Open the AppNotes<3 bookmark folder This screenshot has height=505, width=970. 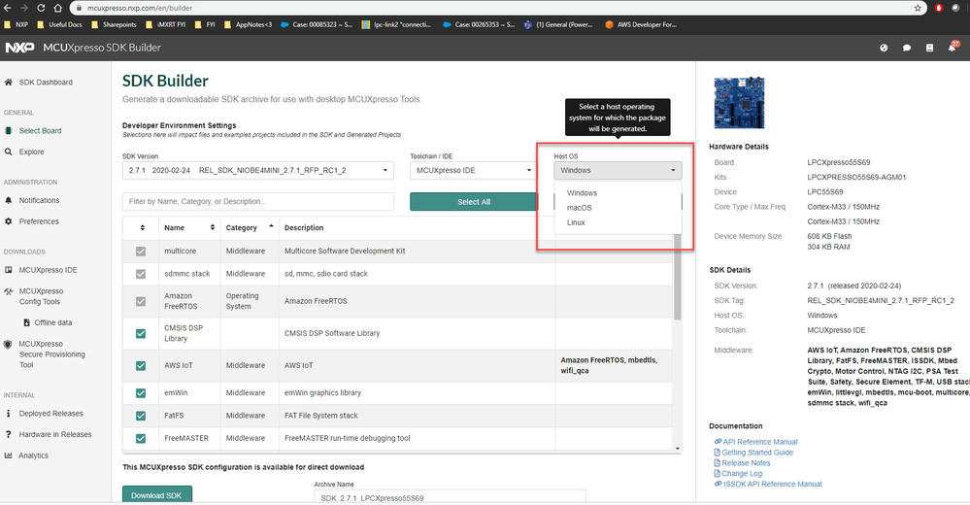(248, 24)
